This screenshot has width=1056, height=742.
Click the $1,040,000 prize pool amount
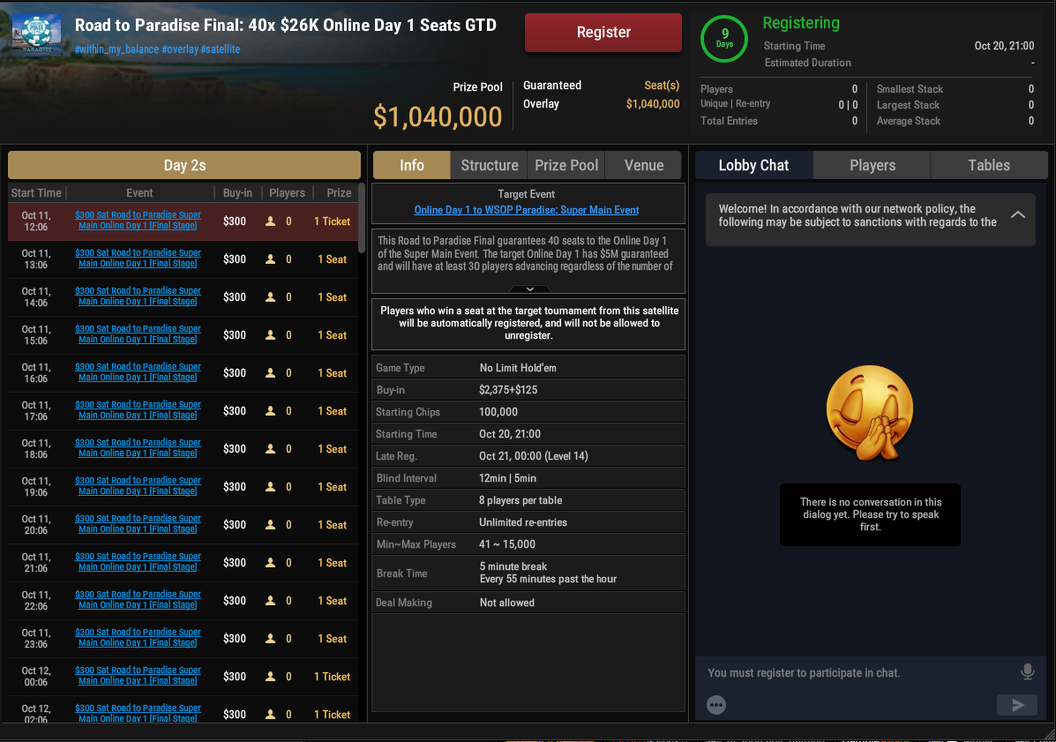tap(438, 117)
